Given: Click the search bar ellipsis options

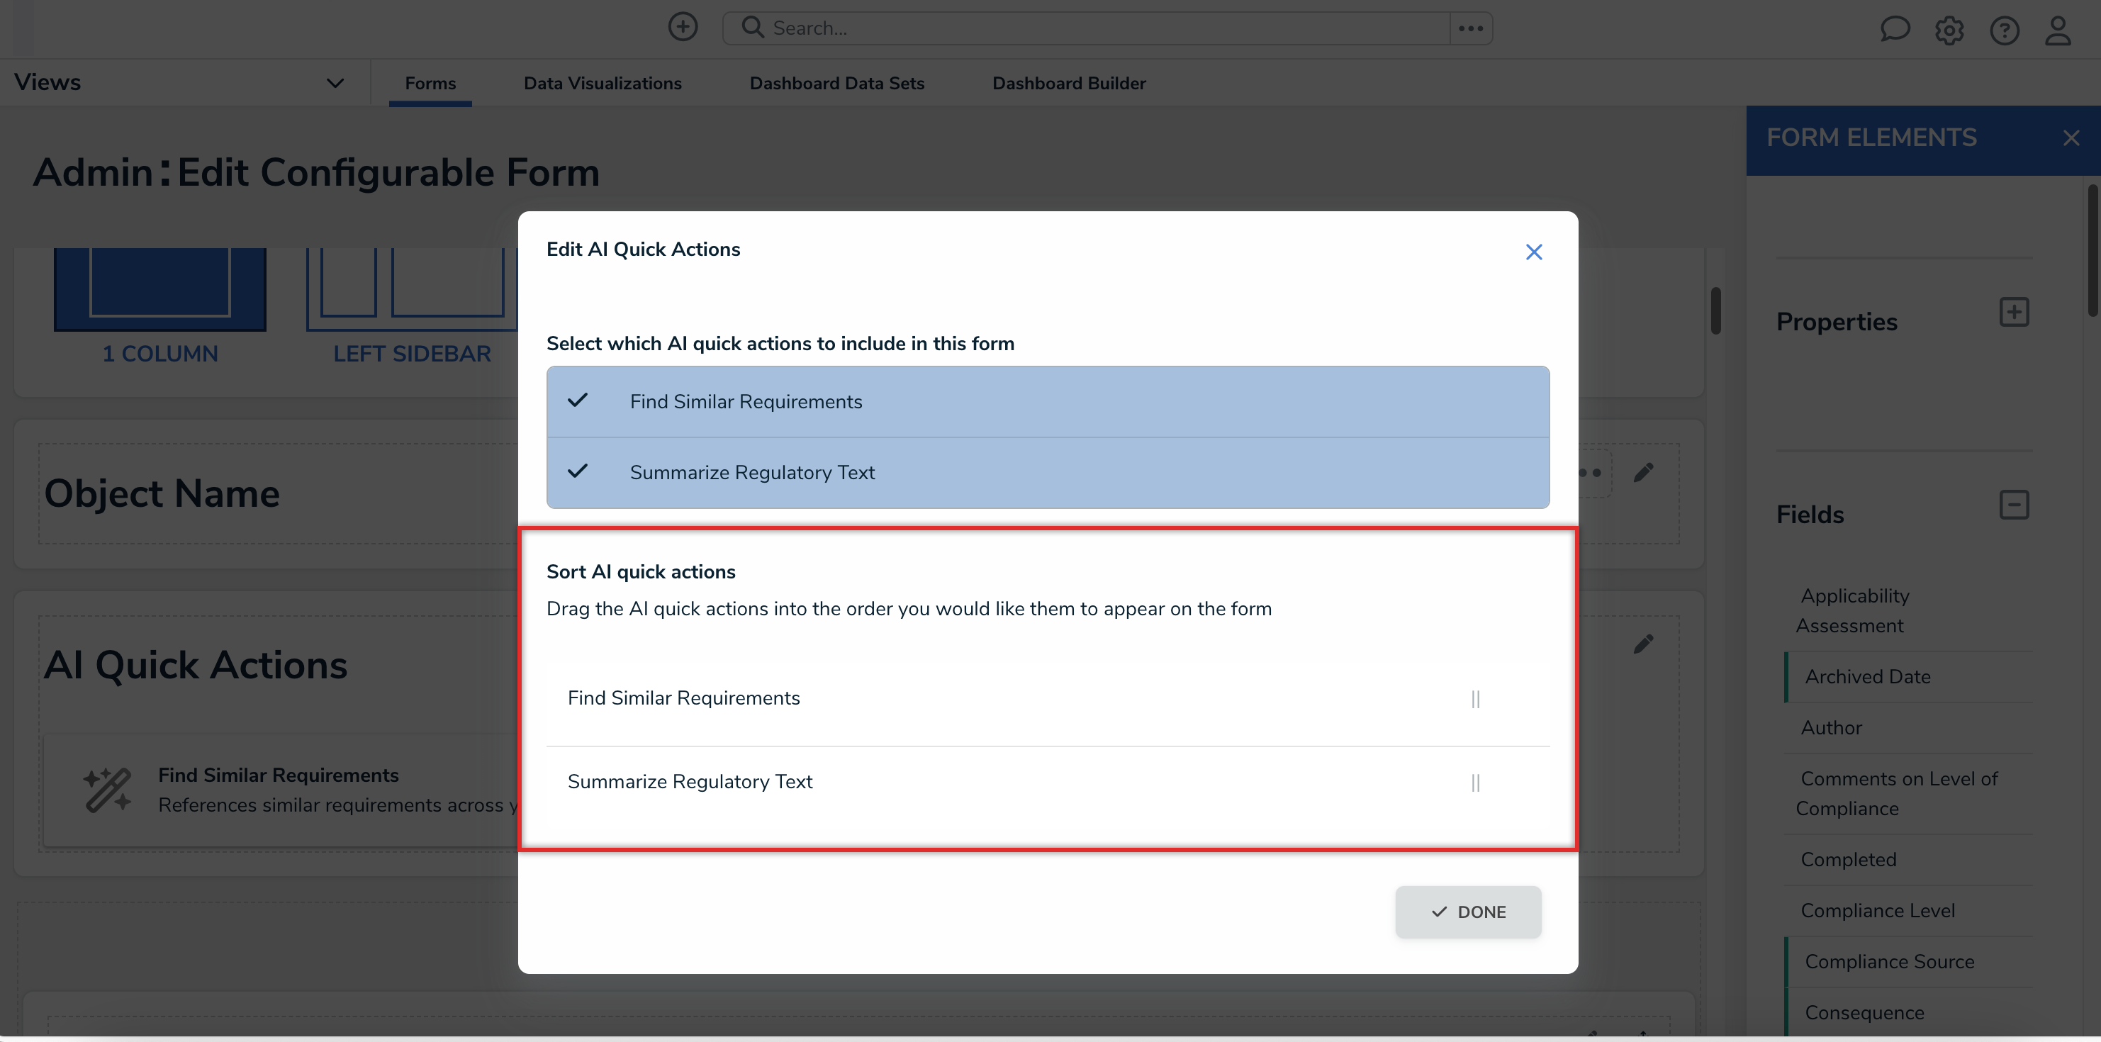Looking at the screenshot, I should click(x=1471, y=28).
